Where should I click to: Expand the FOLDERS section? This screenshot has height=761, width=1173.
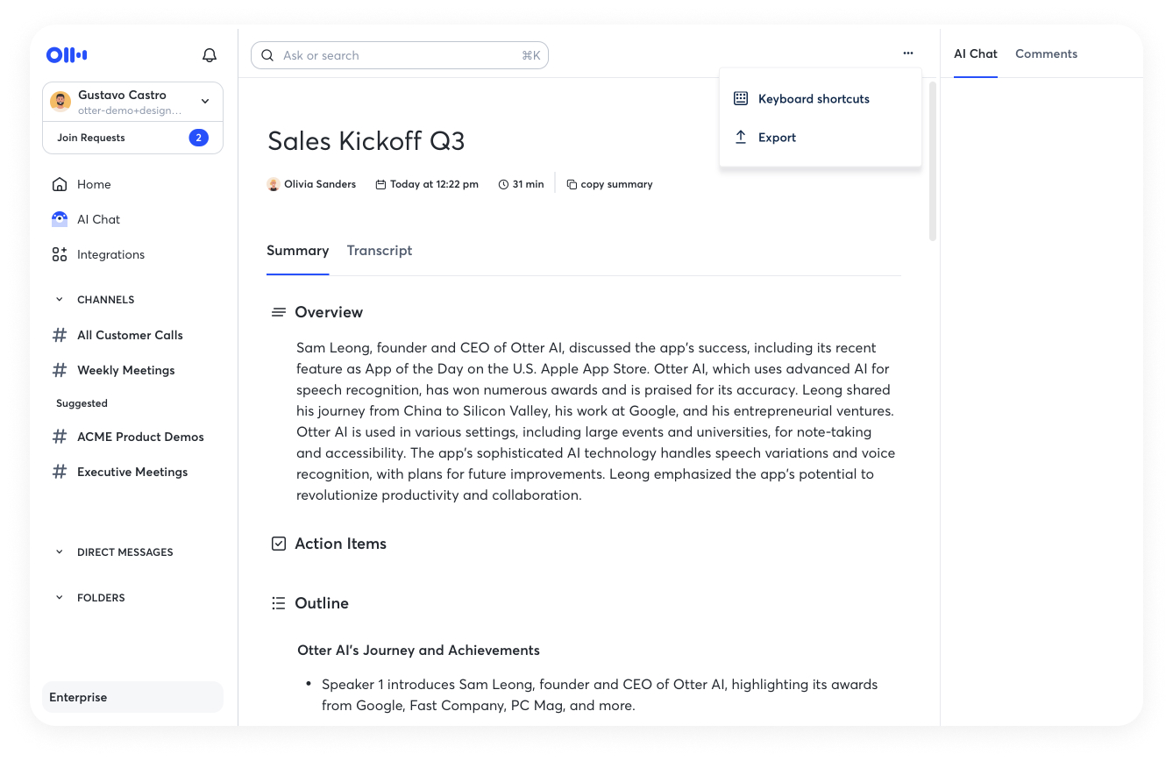[x=60, y=597]
